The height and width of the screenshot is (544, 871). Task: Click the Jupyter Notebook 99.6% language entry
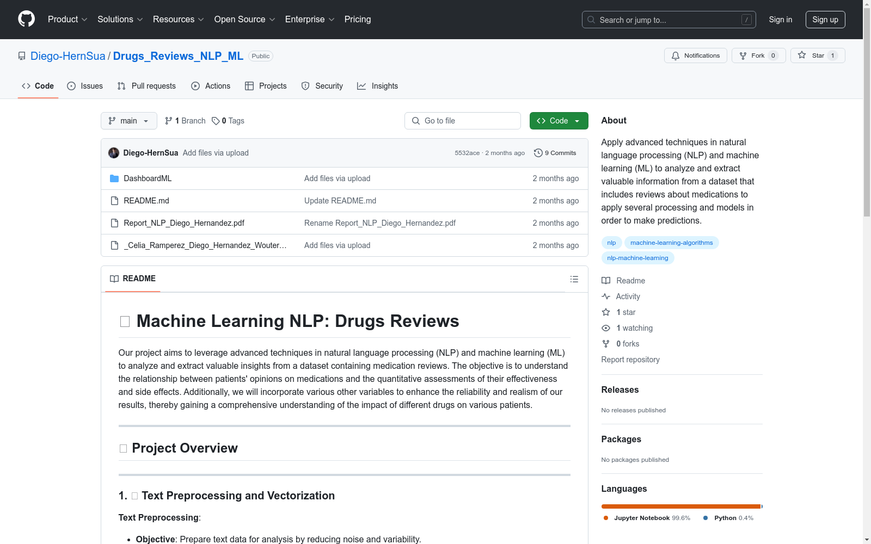pos(647,518)
